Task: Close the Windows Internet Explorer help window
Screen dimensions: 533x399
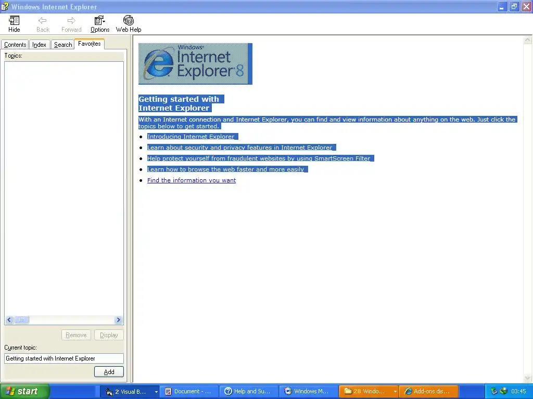Action: 526,6
